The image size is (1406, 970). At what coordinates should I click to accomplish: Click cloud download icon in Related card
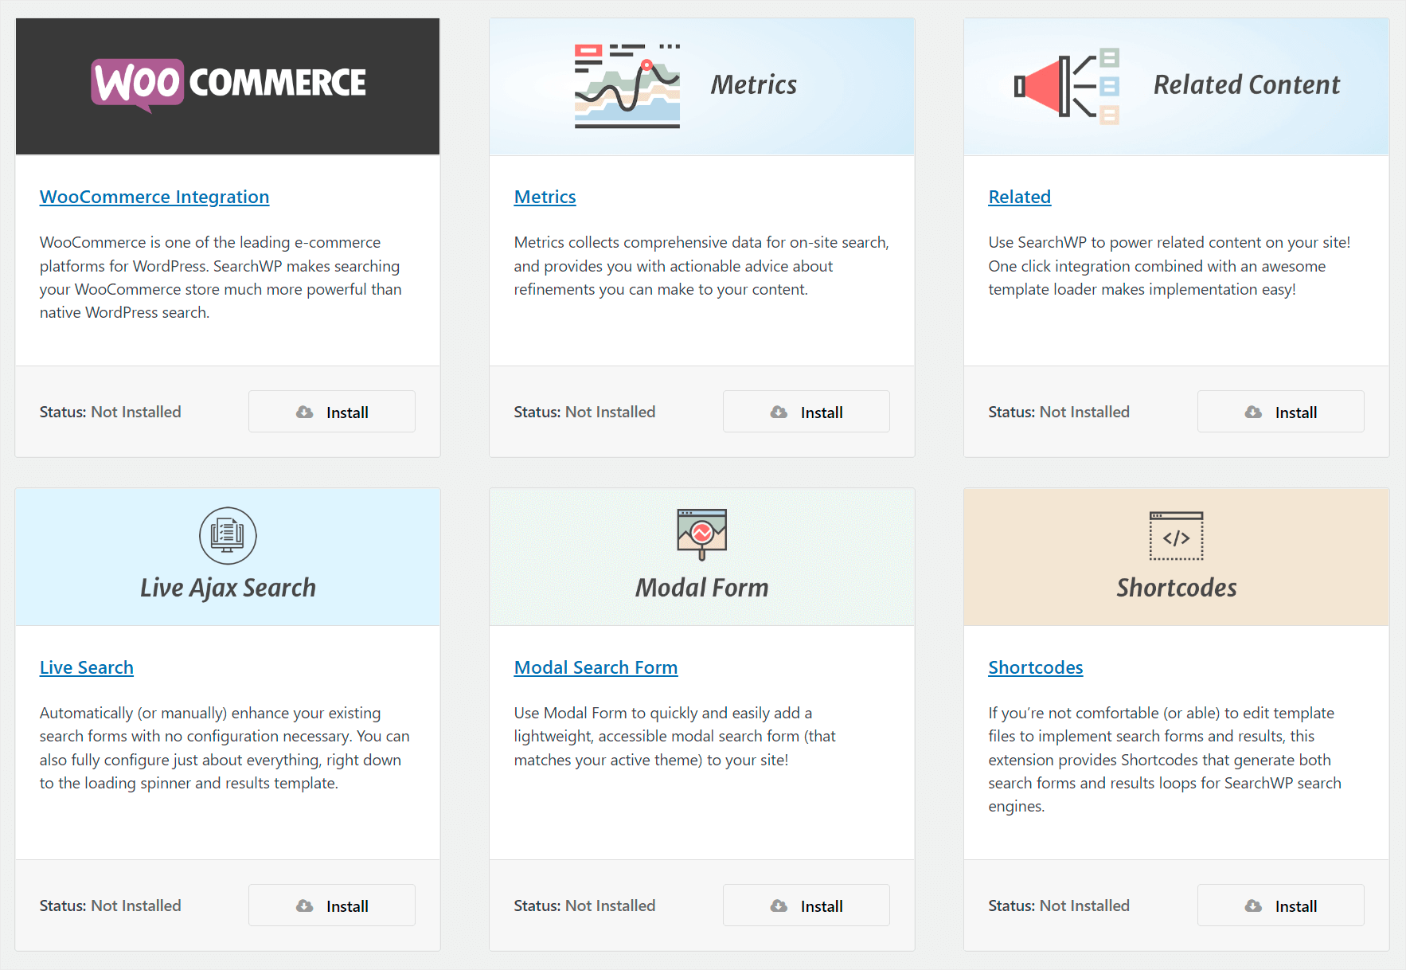pyautogui.click(x=1253, y=412)
